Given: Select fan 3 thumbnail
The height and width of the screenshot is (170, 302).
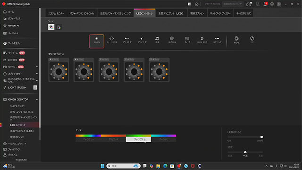Looking at the screenshot, I should click(109, 70).
